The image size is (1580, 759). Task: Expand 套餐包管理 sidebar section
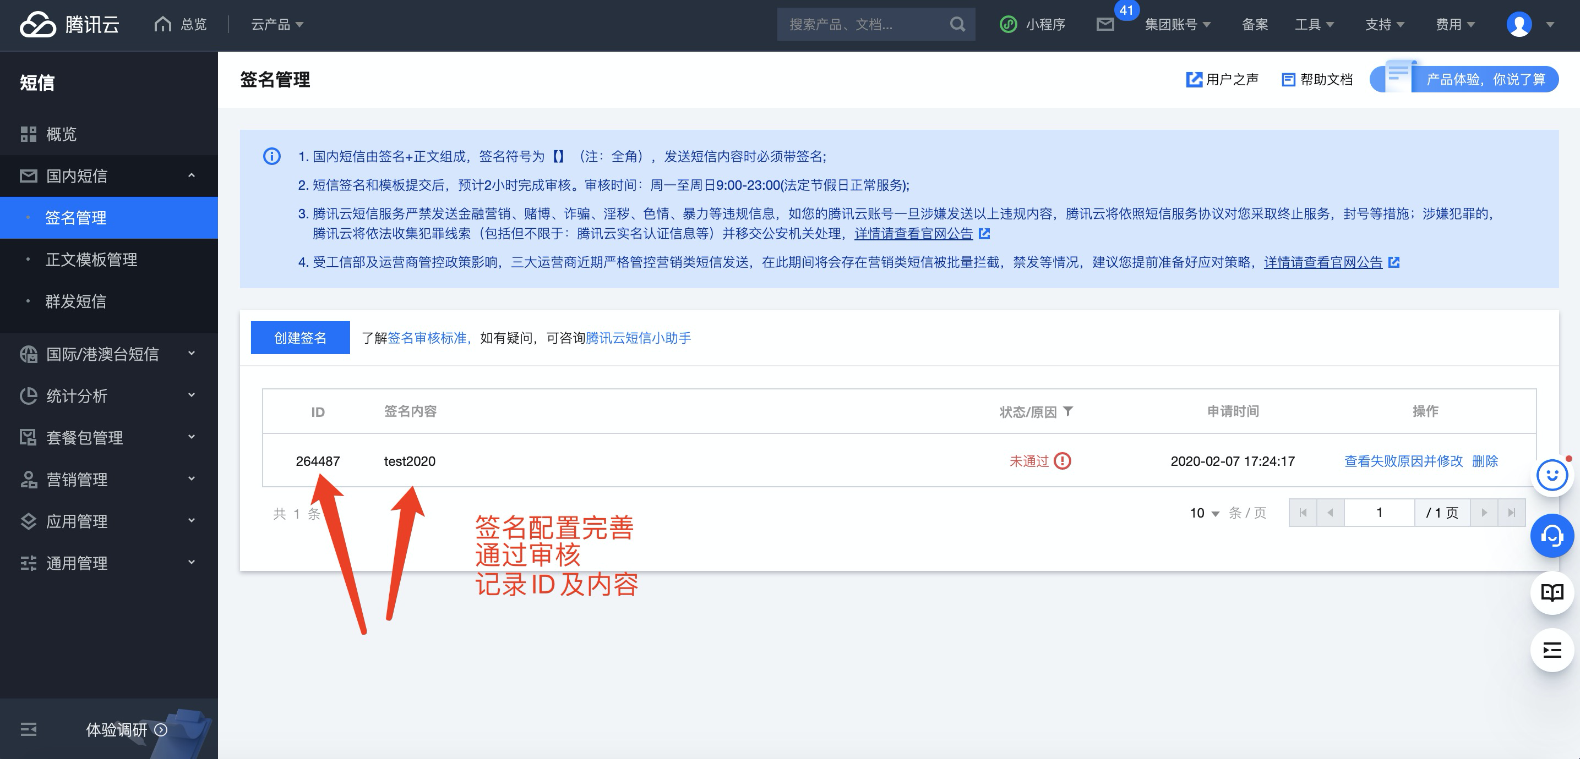pyautogui.click(x=108, y=437)
